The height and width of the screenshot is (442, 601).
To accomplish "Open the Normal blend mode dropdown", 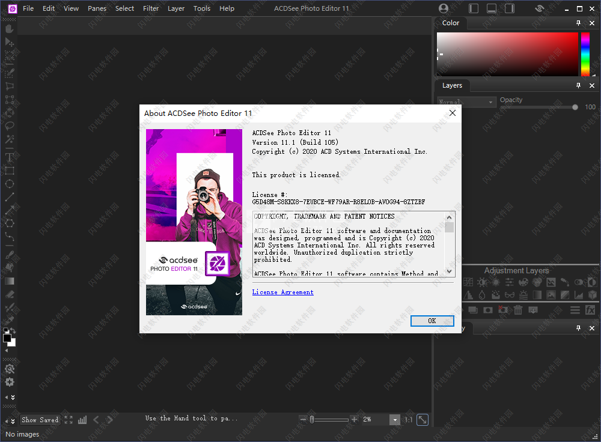I will click(466, 102).
